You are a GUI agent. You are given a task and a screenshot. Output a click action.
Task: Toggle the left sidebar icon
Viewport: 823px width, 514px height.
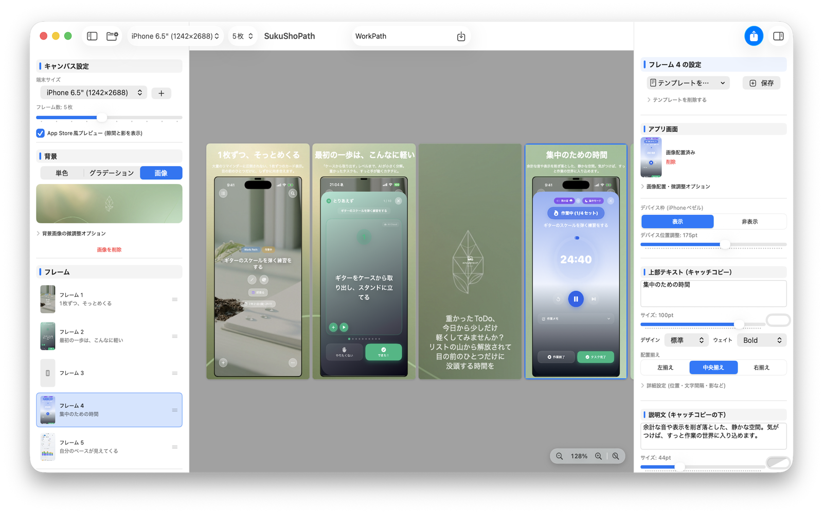coord(92,36)
